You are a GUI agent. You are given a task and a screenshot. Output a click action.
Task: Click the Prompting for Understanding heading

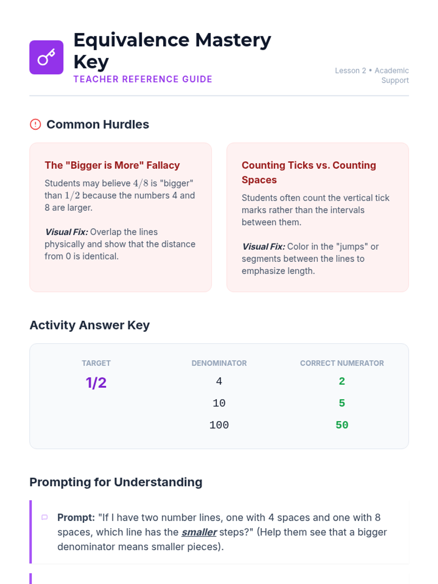click(116, 482)
